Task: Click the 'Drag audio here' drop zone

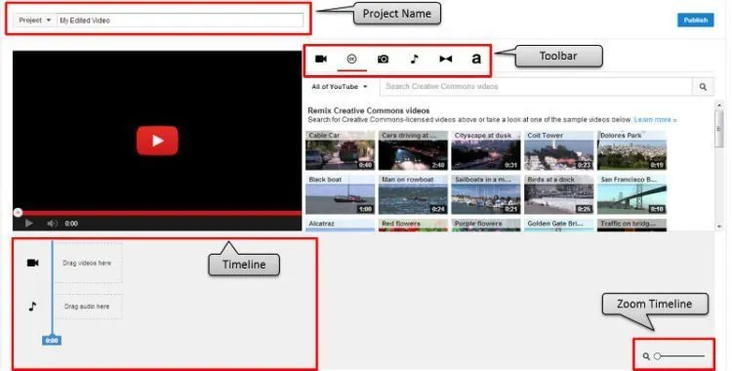Action: pos(87,307)
